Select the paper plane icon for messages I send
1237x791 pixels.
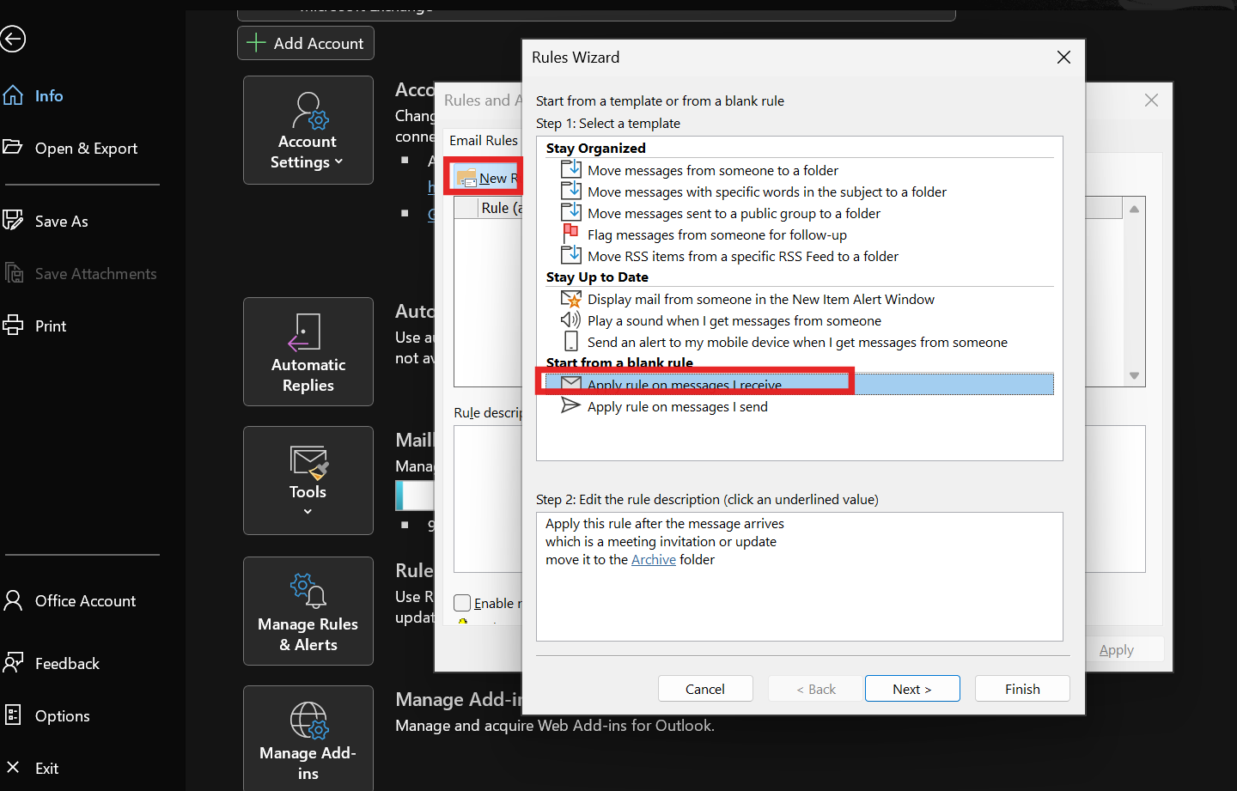click(x=570, y=405)
